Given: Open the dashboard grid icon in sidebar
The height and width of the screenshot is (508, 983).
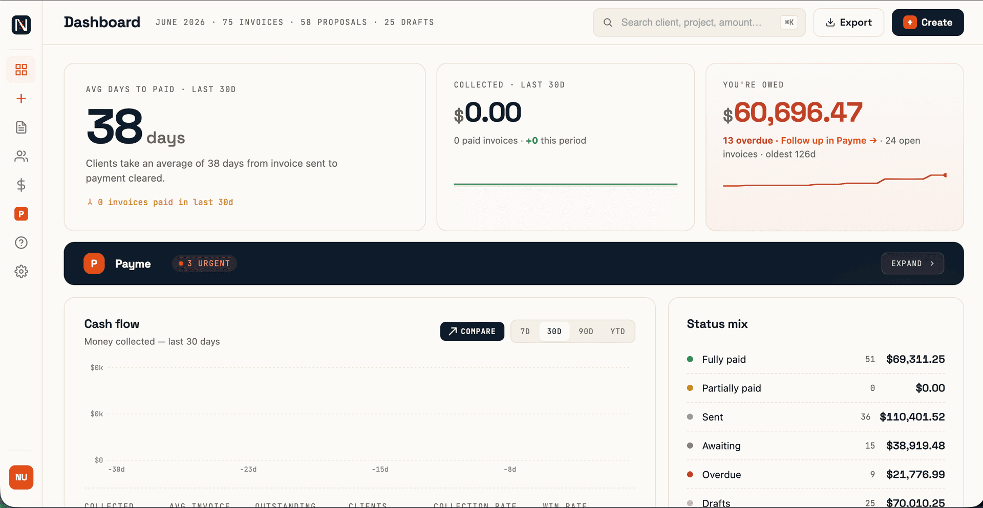Looking at the screenshot, I should tap(21, 70).
